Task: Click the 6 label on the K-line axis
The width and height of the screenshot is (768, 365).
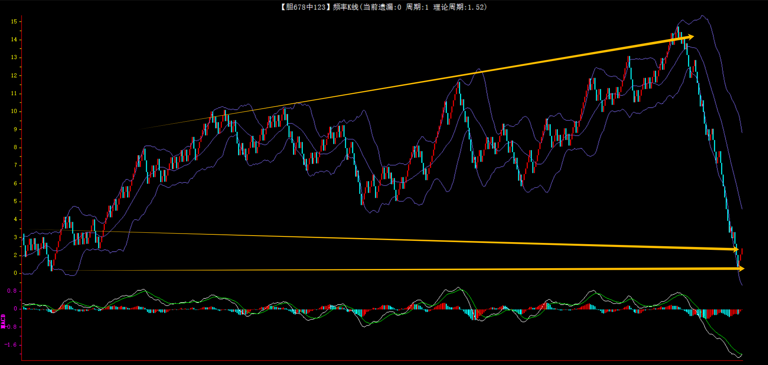Action: coord(15,183)
